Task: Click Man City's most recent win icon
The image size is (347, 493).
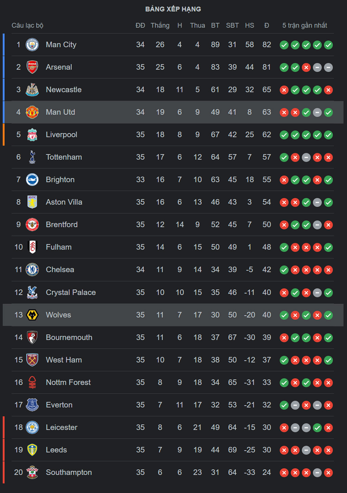Action: pos(328,45)
